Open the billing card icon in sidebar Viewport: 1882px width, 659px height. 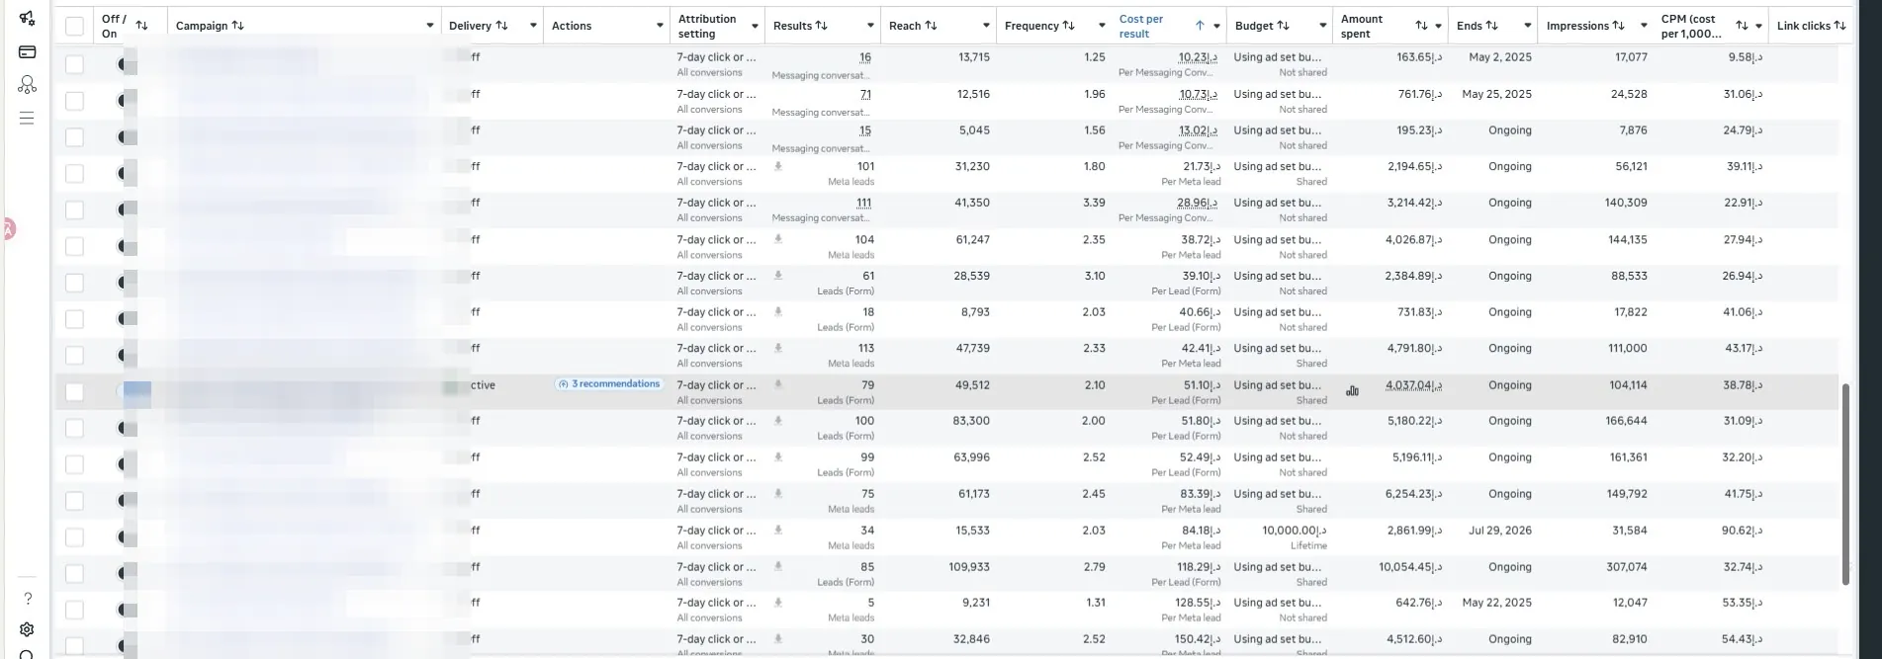(27, 51)
